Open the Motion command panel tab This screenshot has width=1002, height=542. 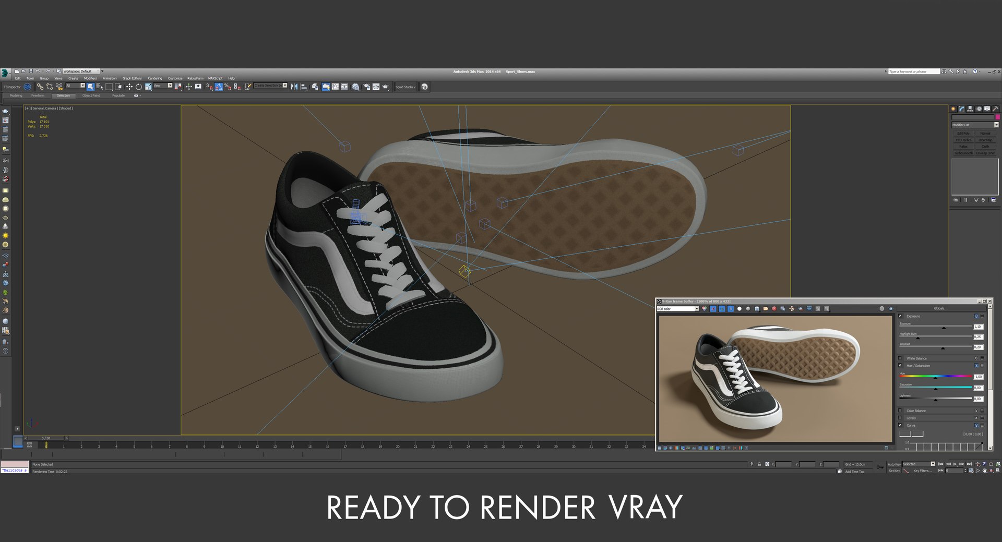[x=979, y=109]
